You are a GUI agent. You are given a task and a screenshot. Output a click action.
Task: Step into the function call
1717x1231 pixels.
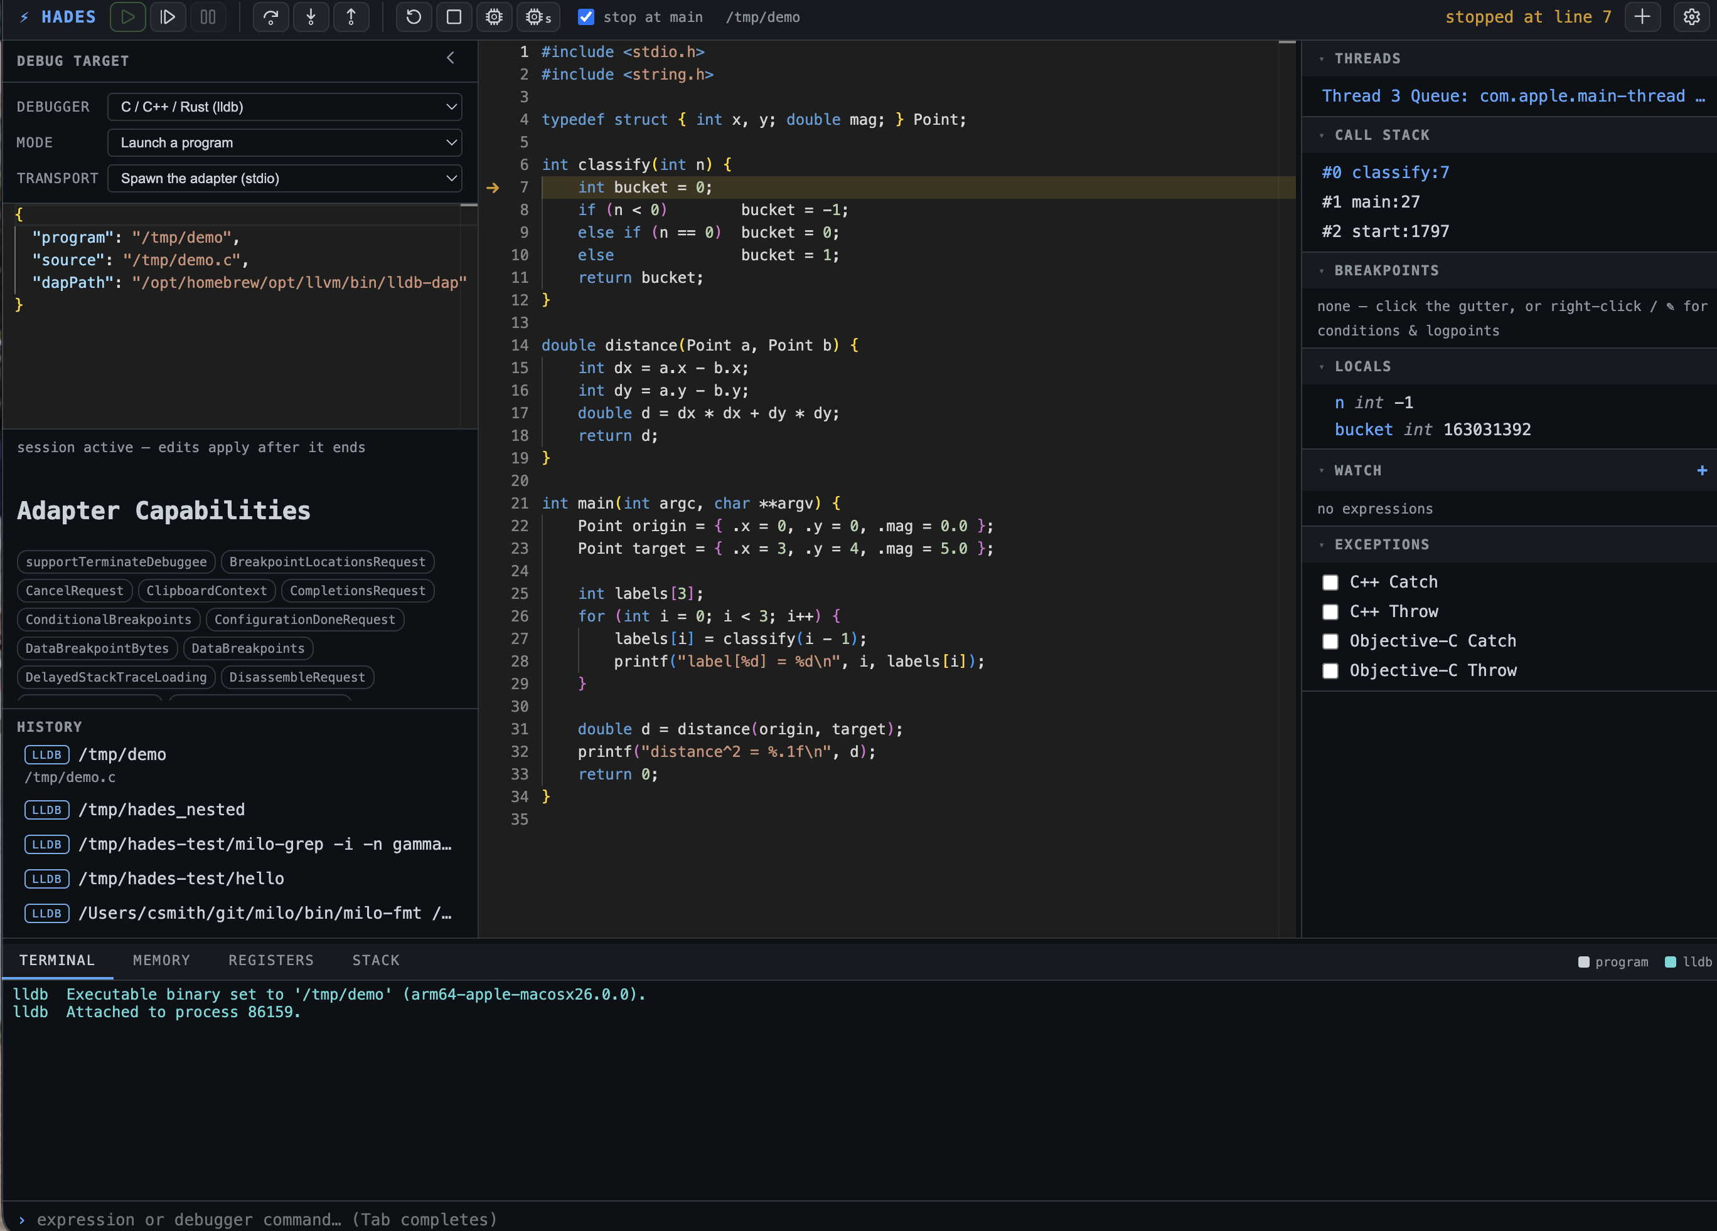coord(311,17)
